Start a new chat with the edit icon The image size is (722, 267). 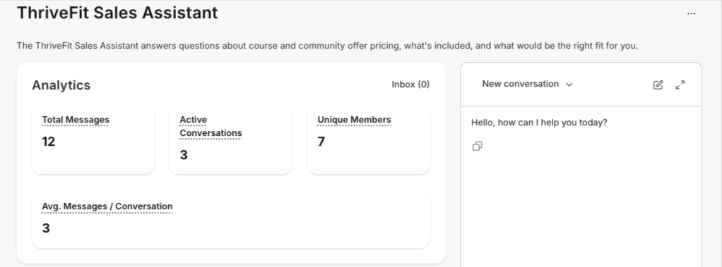pos(658,85)
